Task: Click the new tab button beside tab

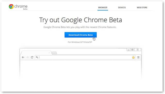Action: pos(54,53)
